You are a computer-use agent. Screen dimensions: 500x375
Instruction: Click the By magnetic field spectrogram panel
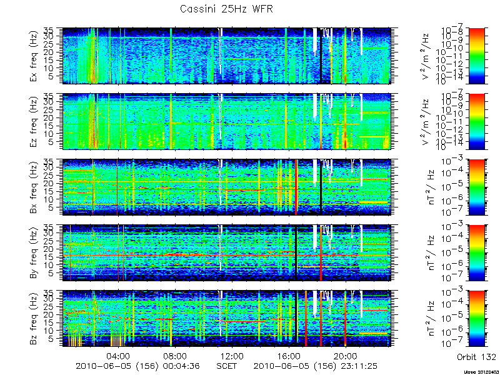(226, 253)
